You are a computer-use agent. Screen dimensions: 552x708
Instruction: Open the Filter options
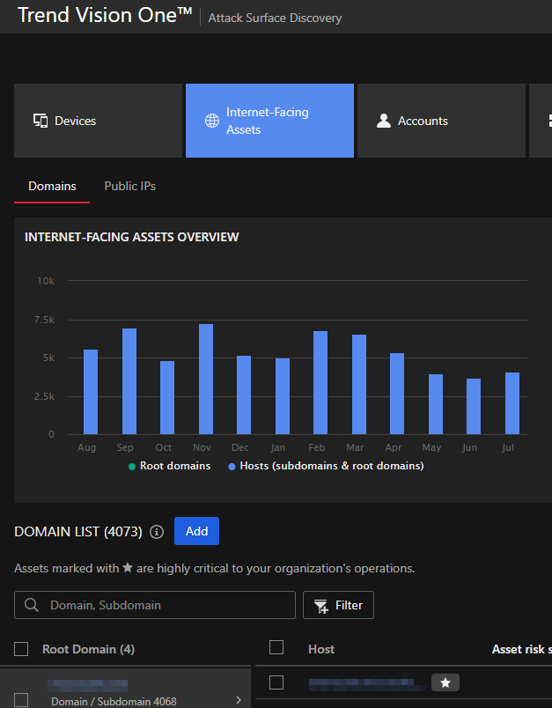(338, 605)
